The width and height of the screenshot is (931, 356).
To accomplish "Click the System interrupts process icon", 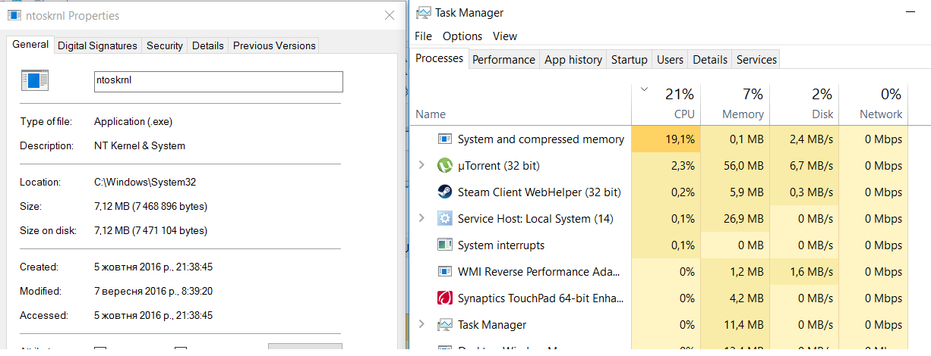I will [445, 245].
